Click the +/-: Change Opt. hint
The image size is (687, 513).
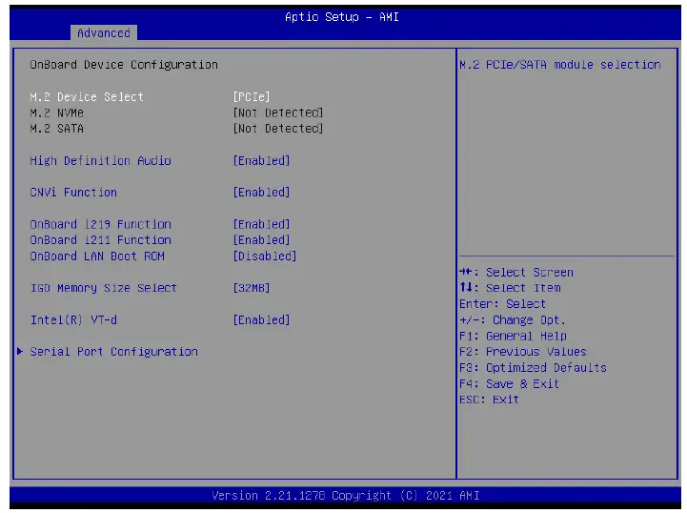[513, 320]
